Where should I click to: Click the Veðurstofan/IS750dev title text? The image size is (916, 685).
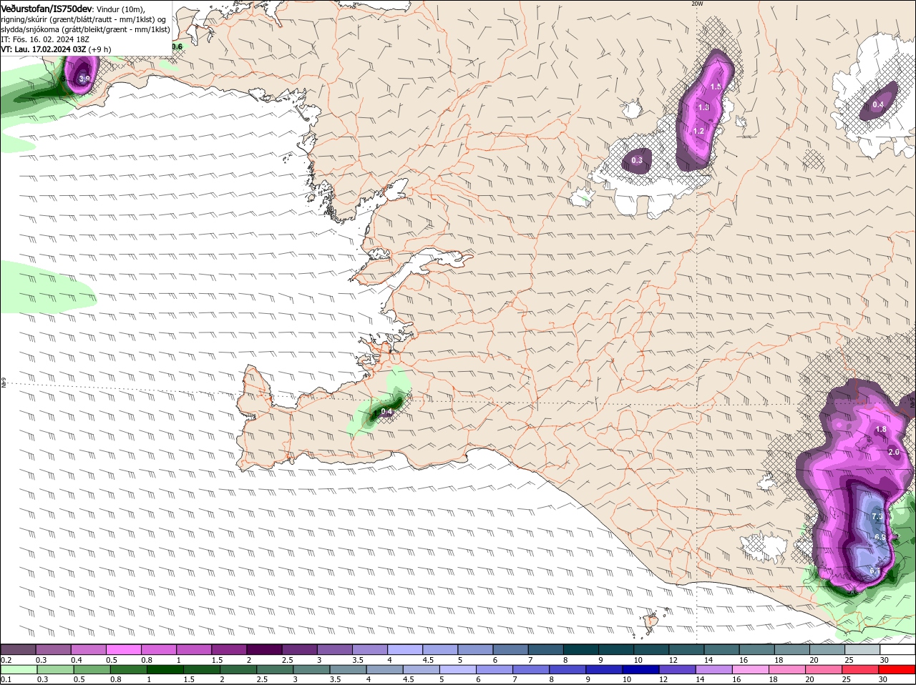coord(47,9)
